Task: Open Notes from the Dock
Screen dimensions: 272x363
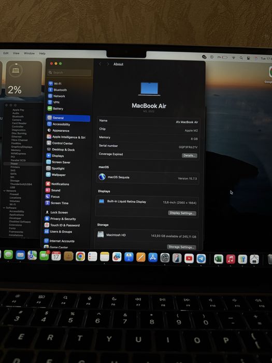Action: 105,257
